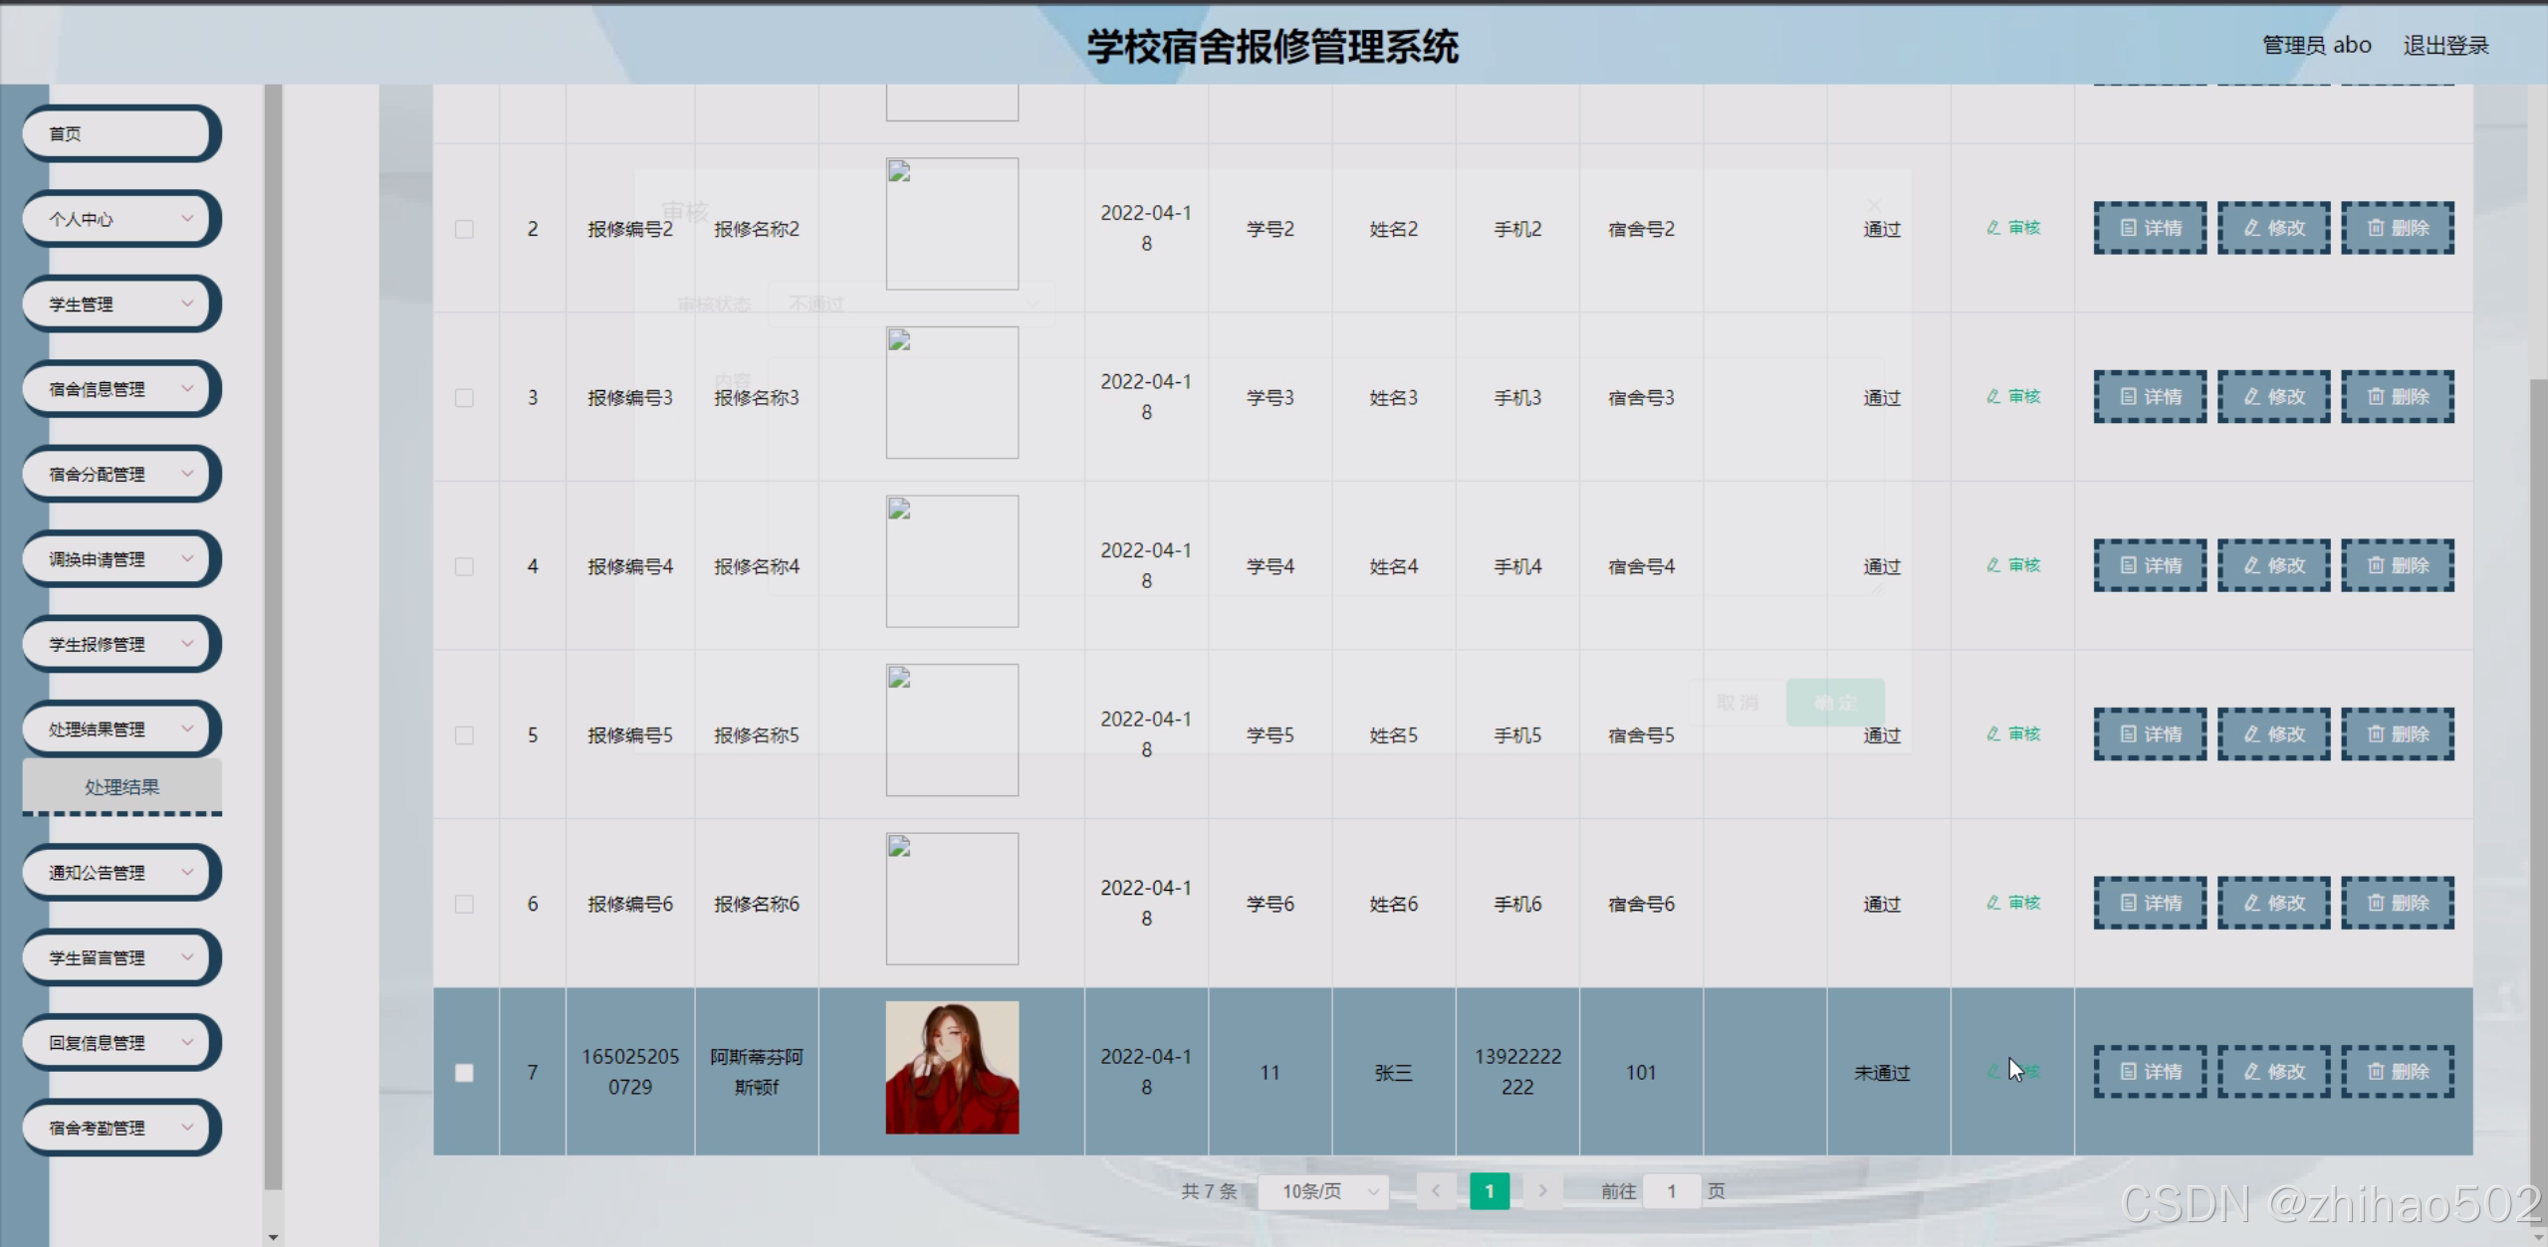
Task: Click the 退出登录 link
Action: [2444, 46]
